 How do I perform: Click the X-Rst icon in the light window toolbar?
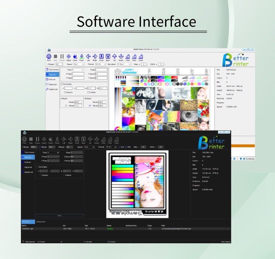tap(128, 56)
